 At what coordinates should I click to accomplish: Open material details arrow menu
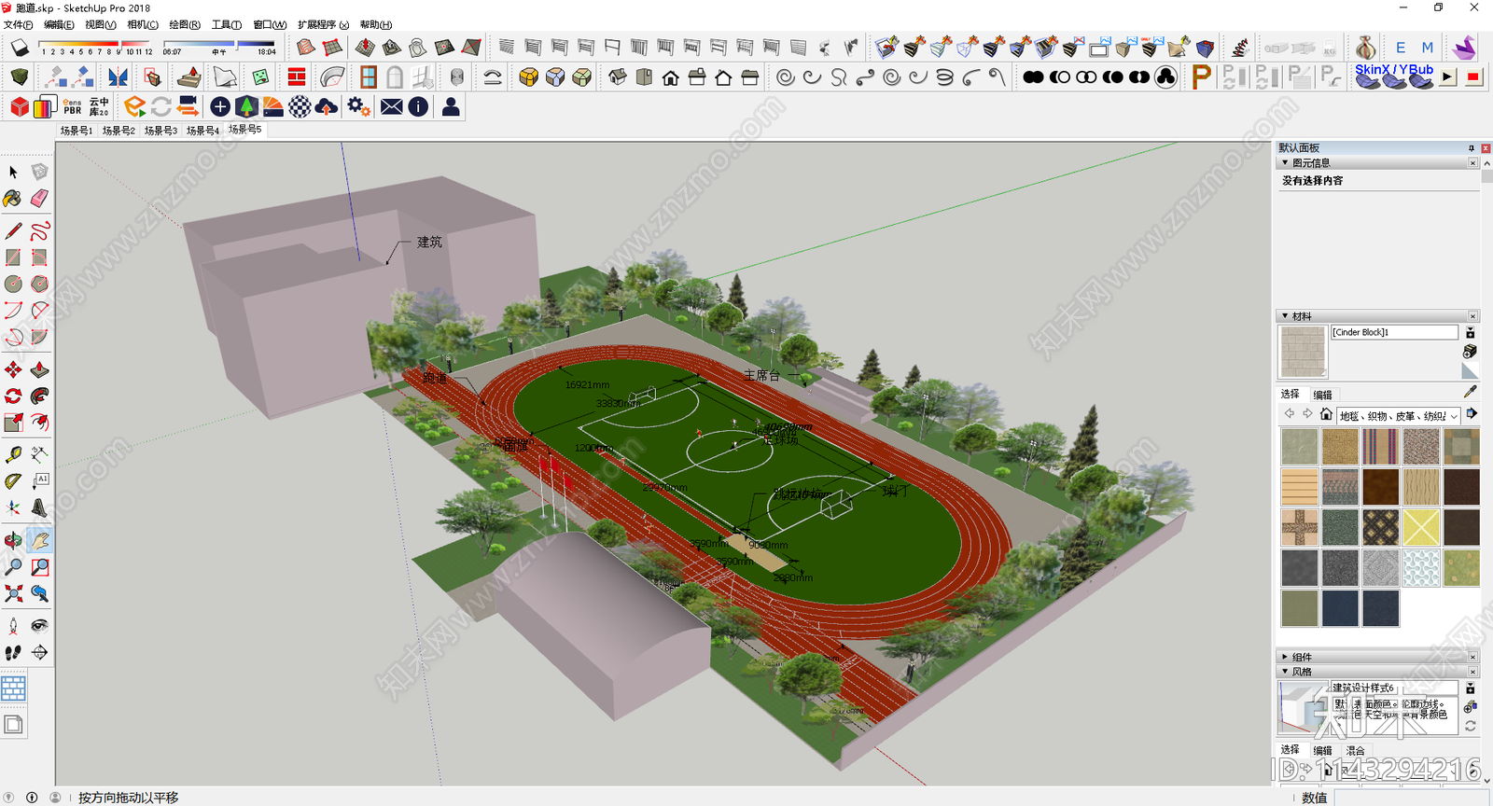point(1472,414)
